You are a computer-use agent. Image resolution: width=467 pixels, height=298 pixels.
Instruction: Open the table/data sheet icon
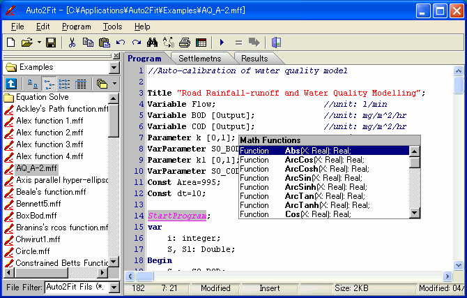tap(201, 43)
